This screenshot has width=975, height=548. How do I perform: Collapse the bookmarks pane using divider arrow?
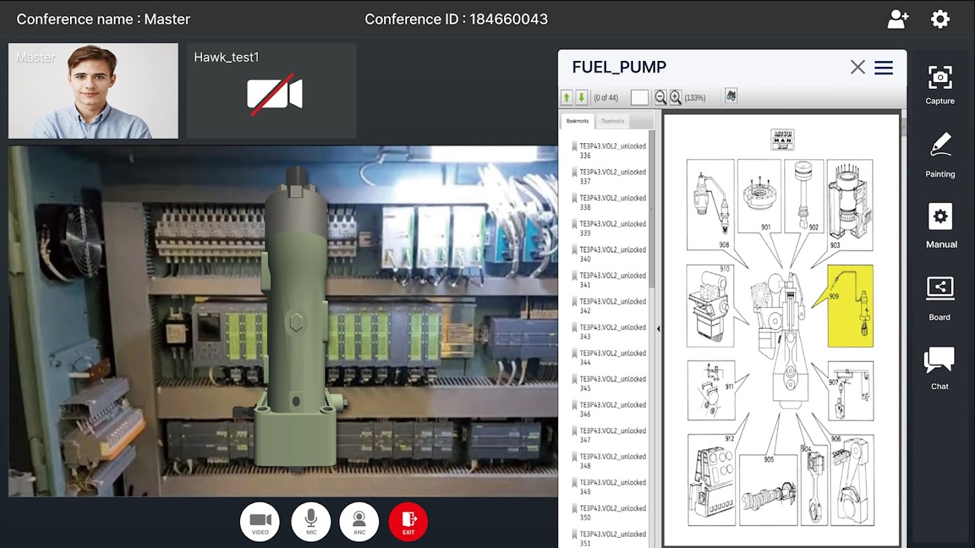click(658, 329)
